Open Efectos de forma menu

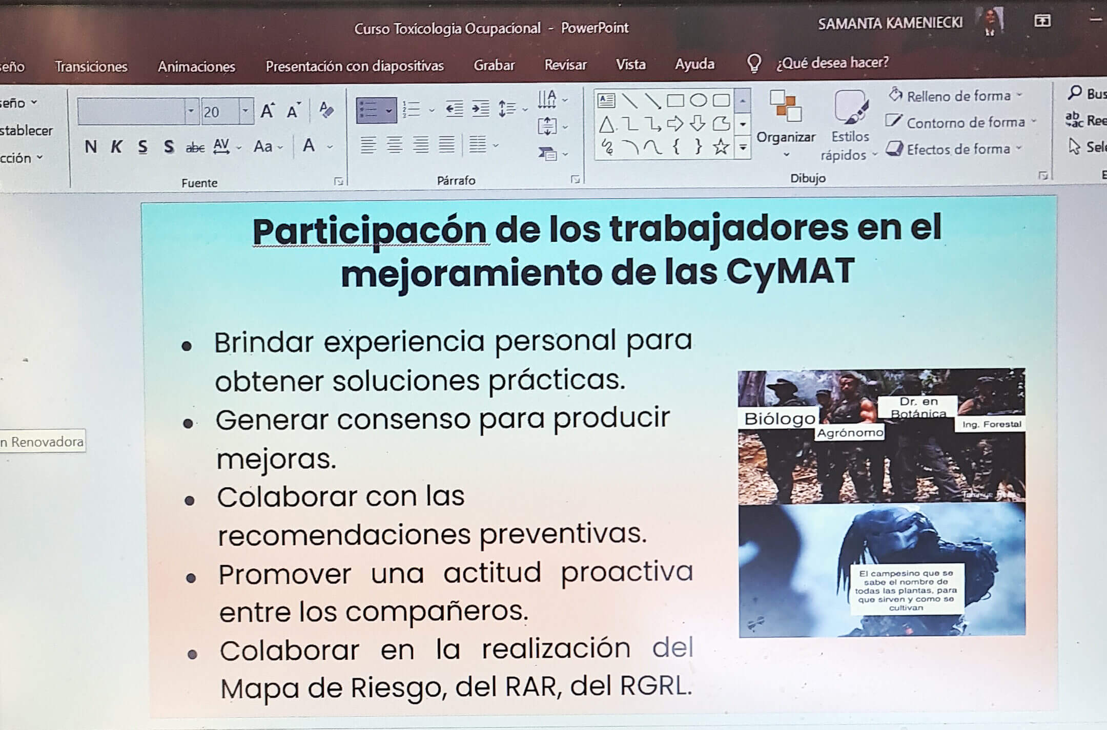954,149
